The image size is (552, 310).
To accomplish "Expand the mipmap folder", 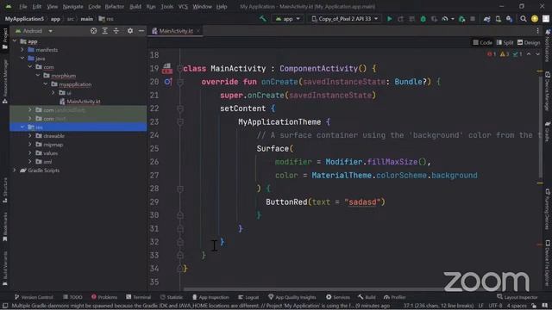I will 30,145.
